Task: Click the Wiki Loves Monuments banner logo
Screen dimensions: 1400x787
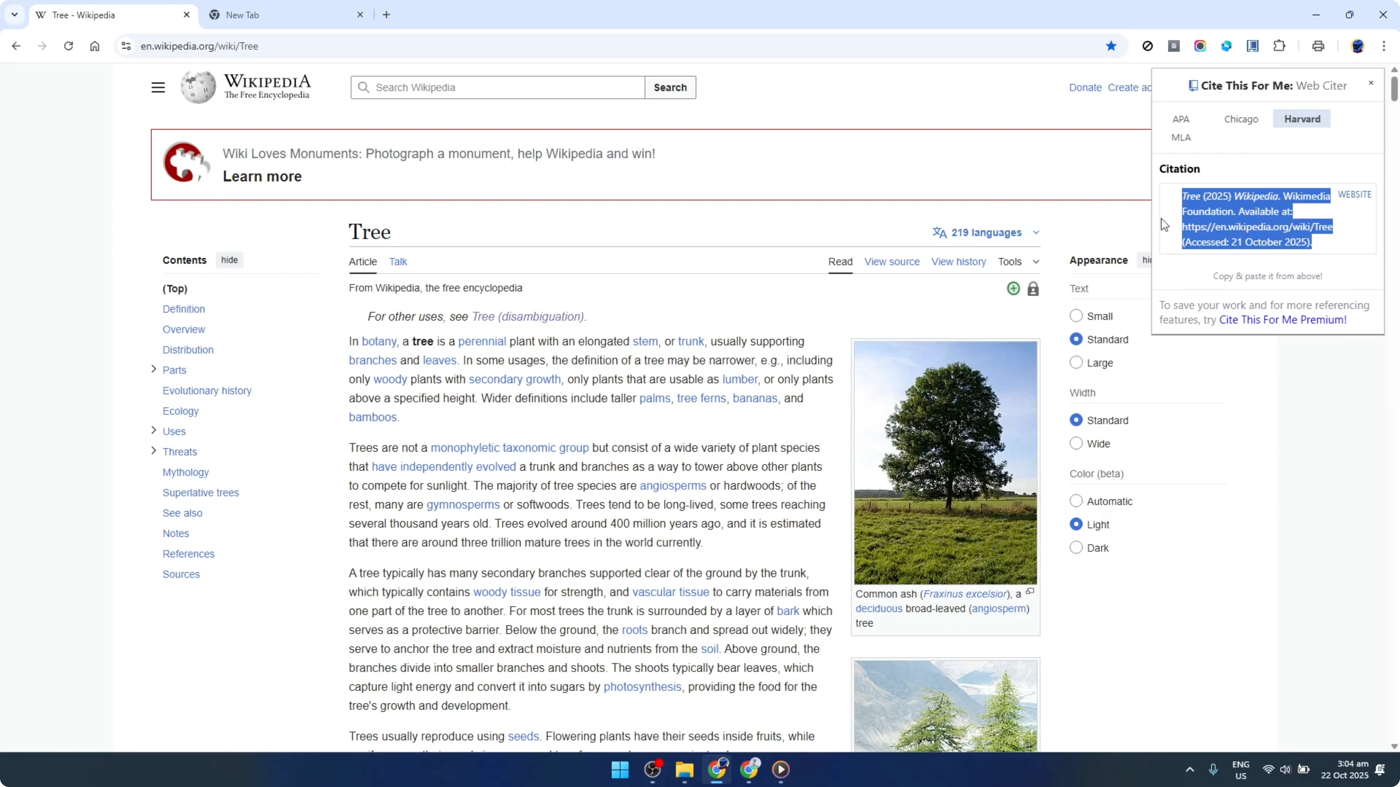Action: [186, 162]
